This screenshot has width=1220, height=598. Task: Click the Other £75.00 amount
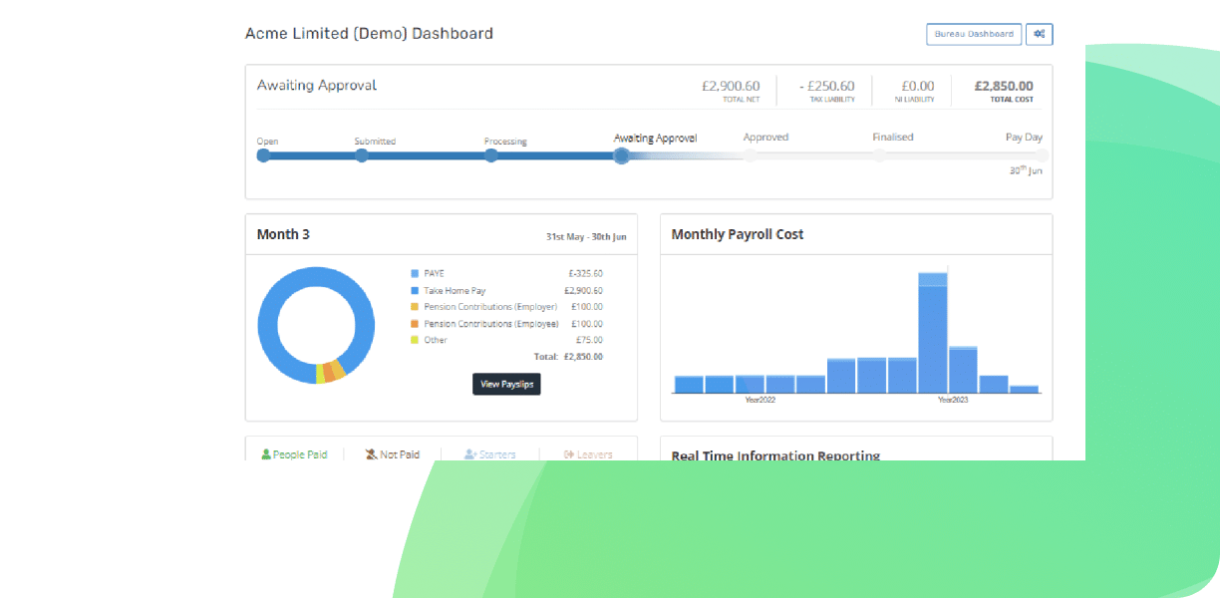point(589,340)
